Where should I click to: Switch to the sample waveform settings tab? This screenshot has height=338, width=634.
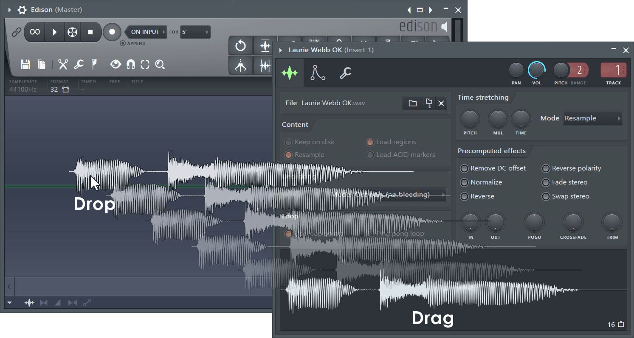click(x=290, y=73)
